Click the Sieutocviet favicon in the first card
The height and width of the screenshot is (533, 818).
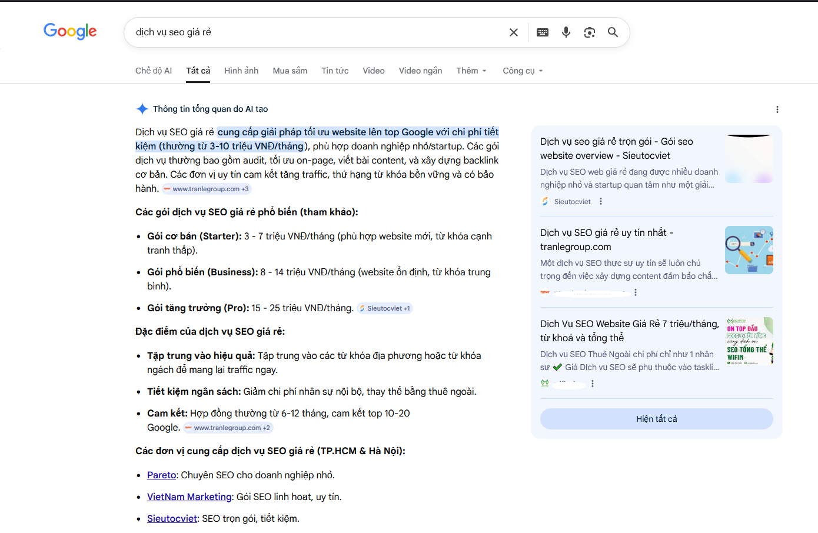tap(544, 201)
